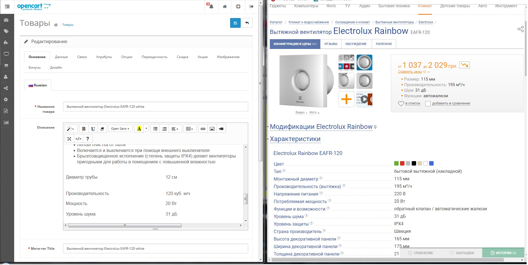The height and width of the screenshot is (265, 528).
Task: Open the ОТЗЫВЫ tab on product page
Action: (331, 44)
